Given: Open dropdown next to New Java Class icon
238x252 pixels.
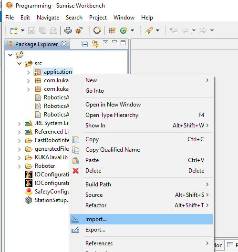Looking at the screenshot, I should tap(133, 30).
